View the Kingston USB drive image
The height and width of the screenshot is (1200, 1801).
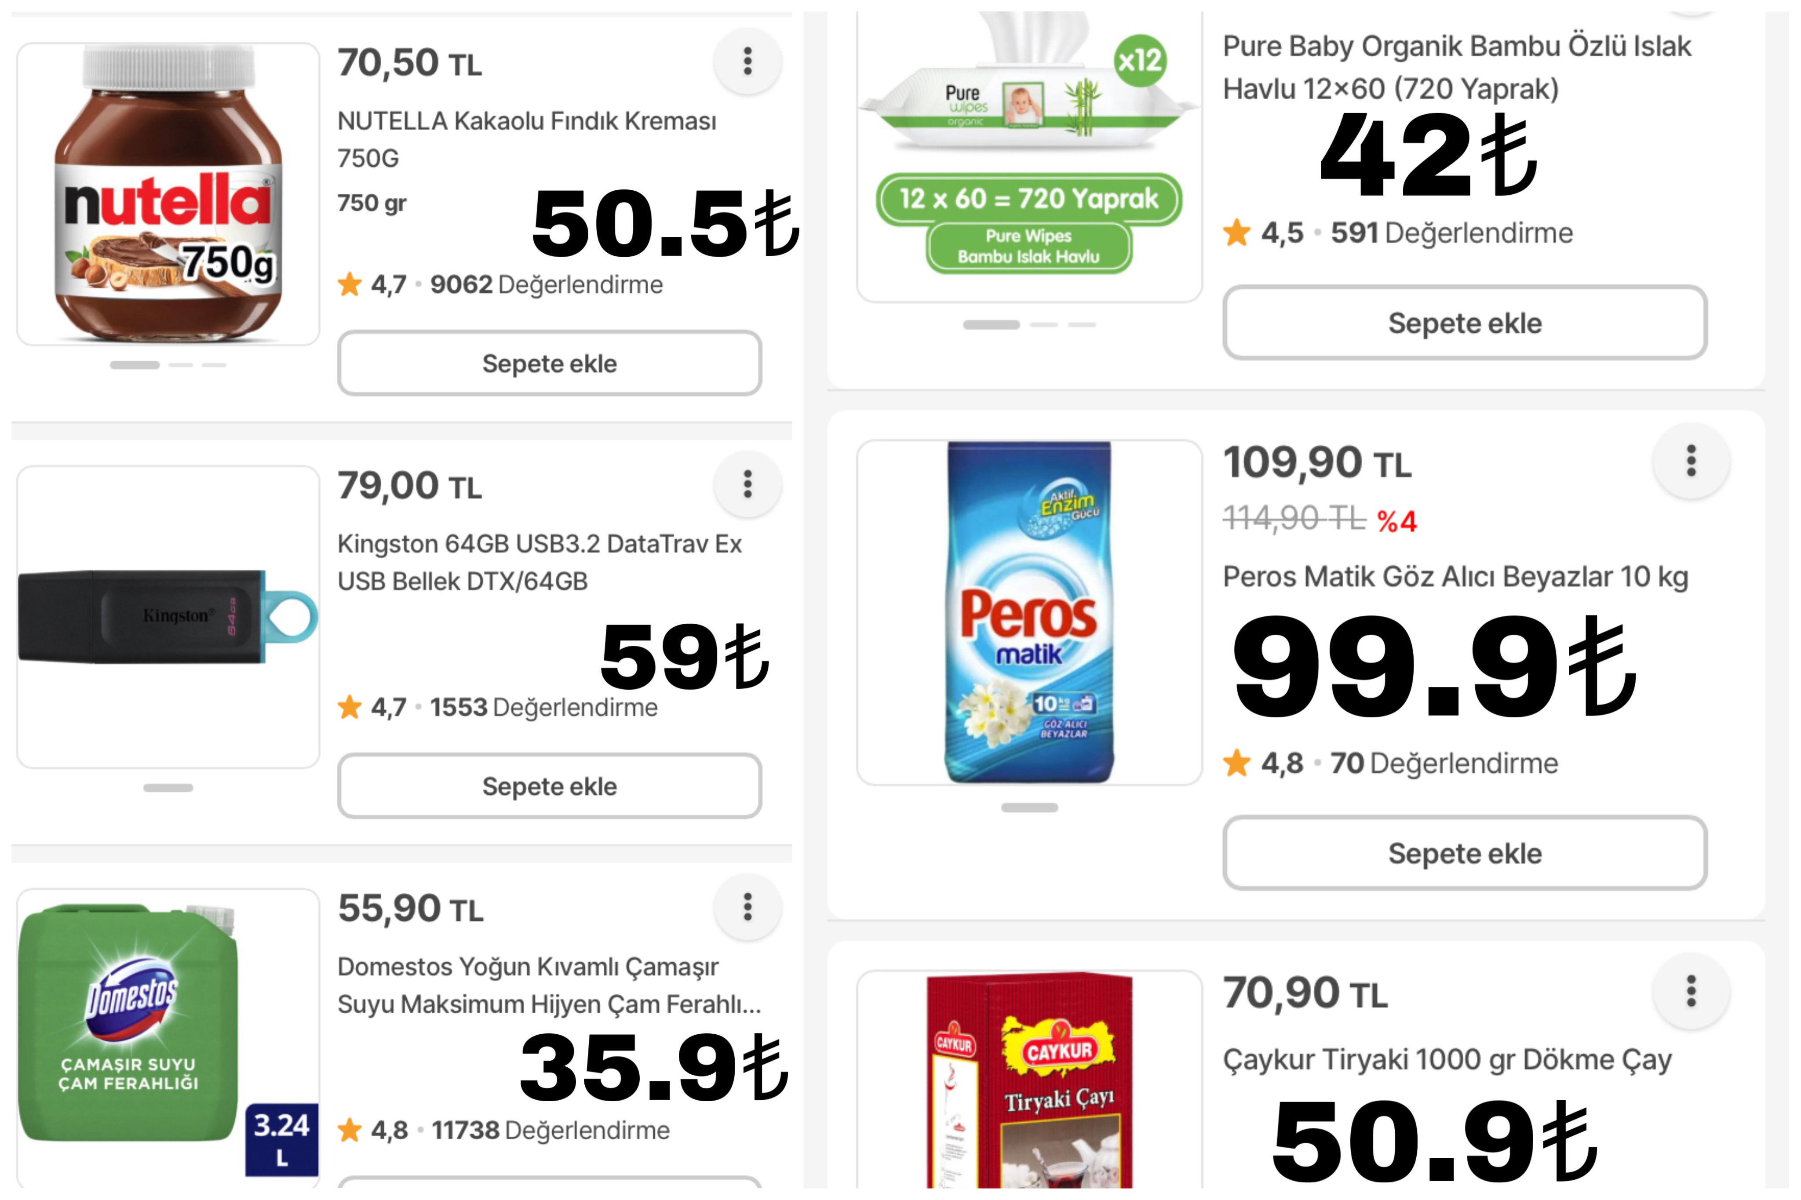coord(168,617)
